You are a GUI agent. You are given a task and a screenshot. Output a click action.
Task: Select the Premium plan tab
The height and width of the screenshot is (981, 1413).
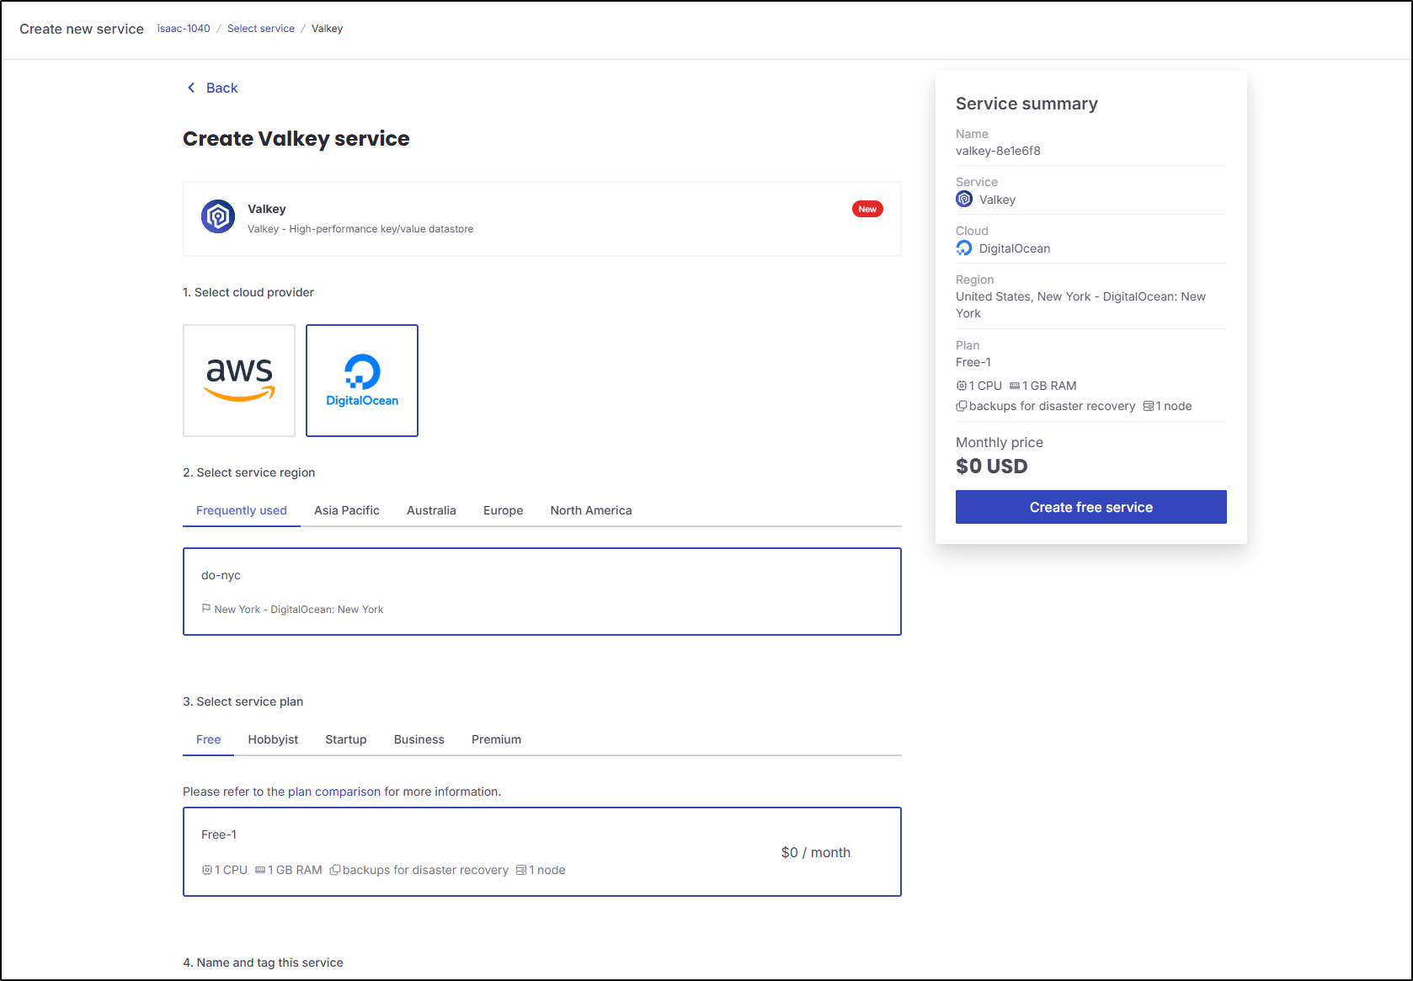pos(496,739)
